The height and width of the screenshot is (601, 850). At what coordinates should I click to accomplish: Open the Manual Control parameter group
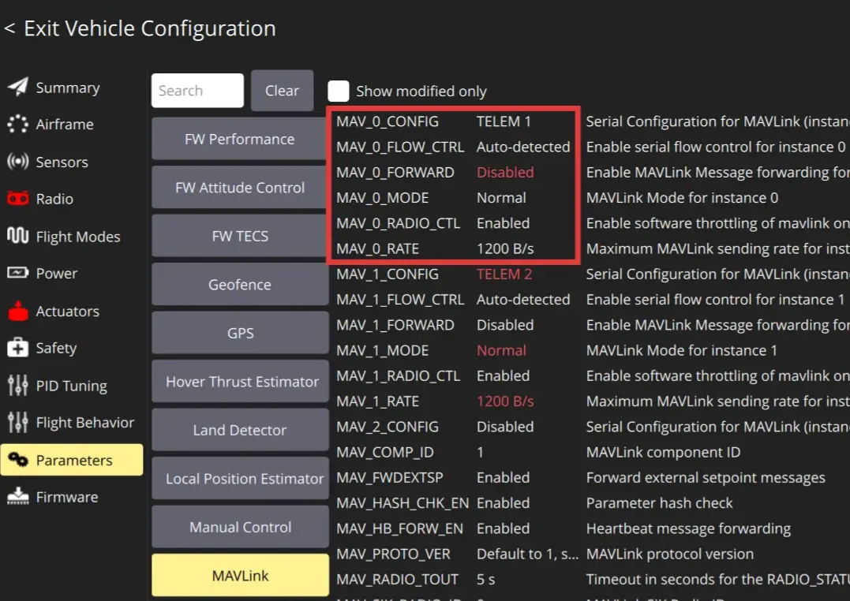coord(240,527)
